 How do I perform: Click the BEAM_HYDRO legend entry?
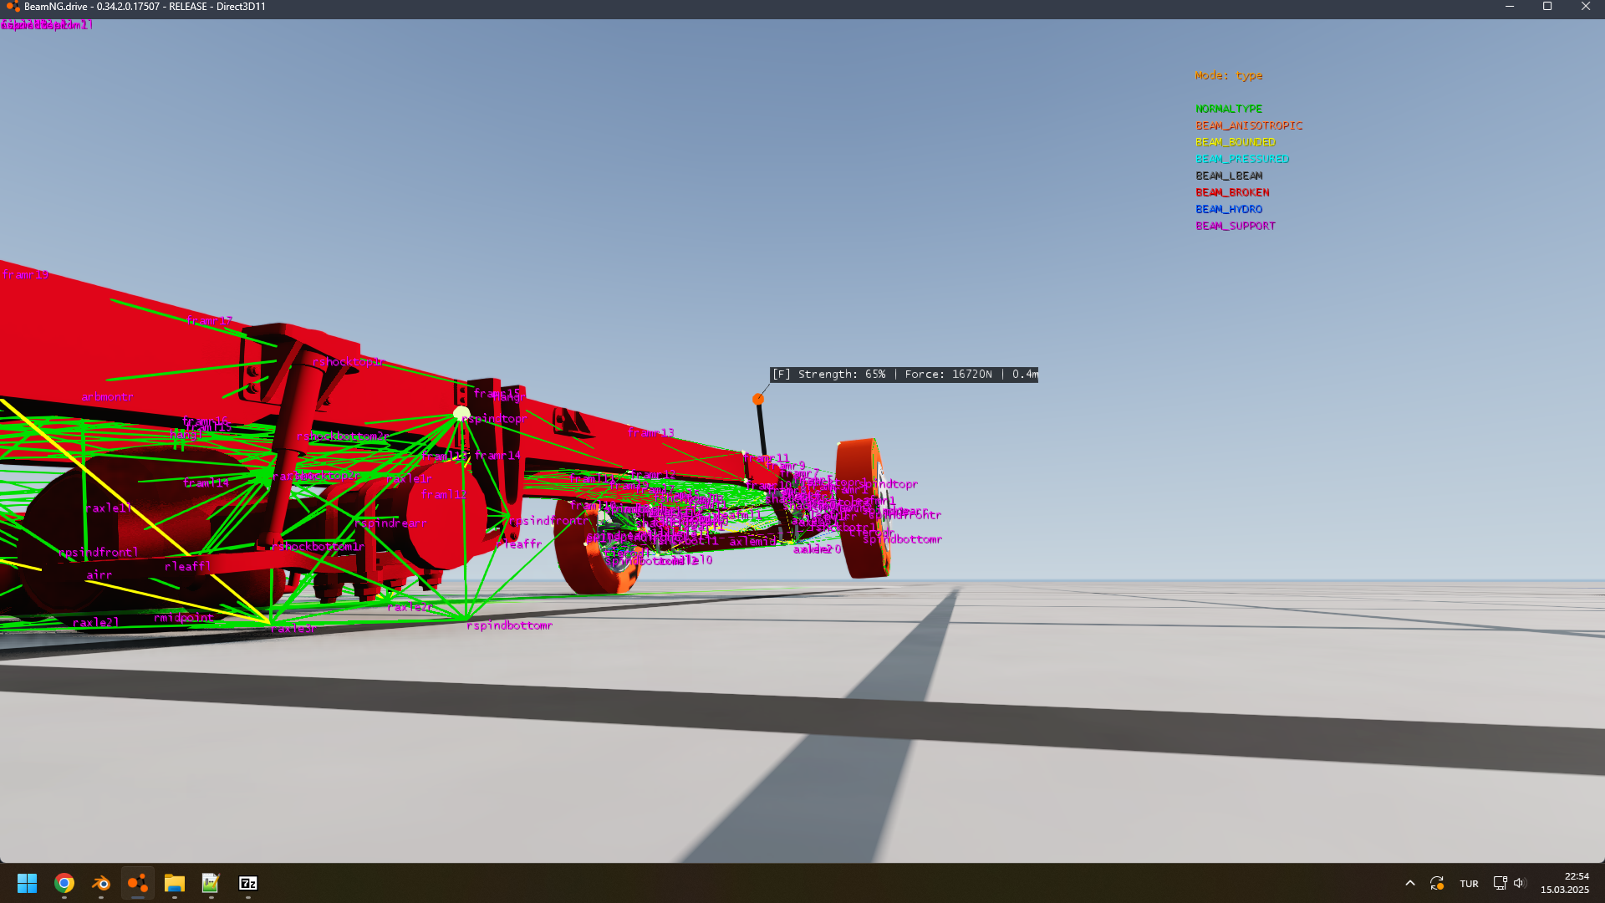(1229, 209)
